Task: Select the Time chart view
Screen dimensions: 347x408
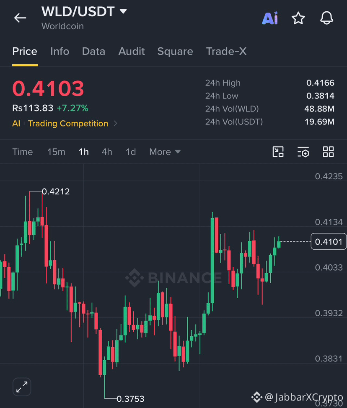Action: pos(23,152)
